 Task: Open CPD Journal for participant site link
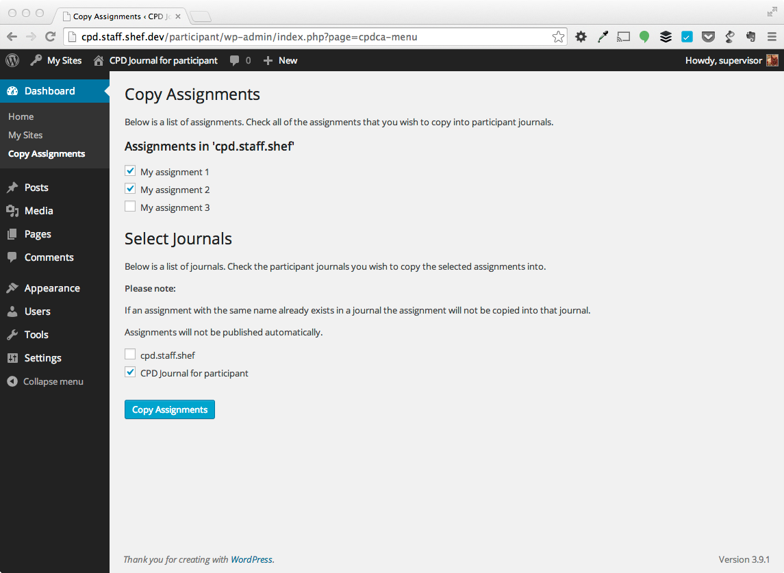[155, 60]
